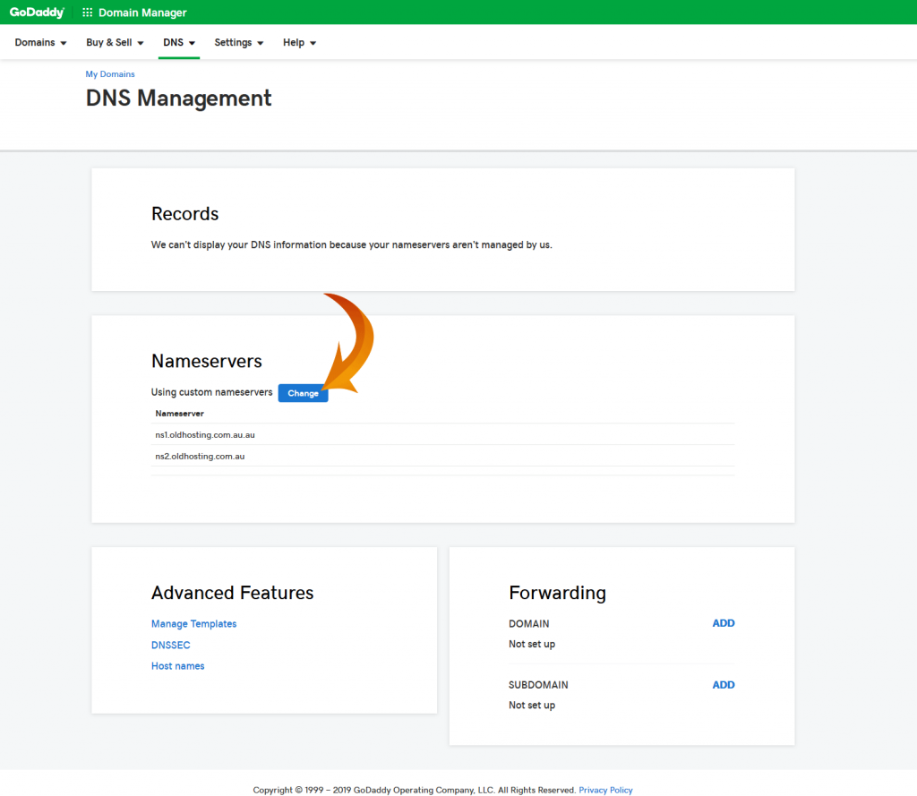Click the Records section heading

click(x=184, y=213)
